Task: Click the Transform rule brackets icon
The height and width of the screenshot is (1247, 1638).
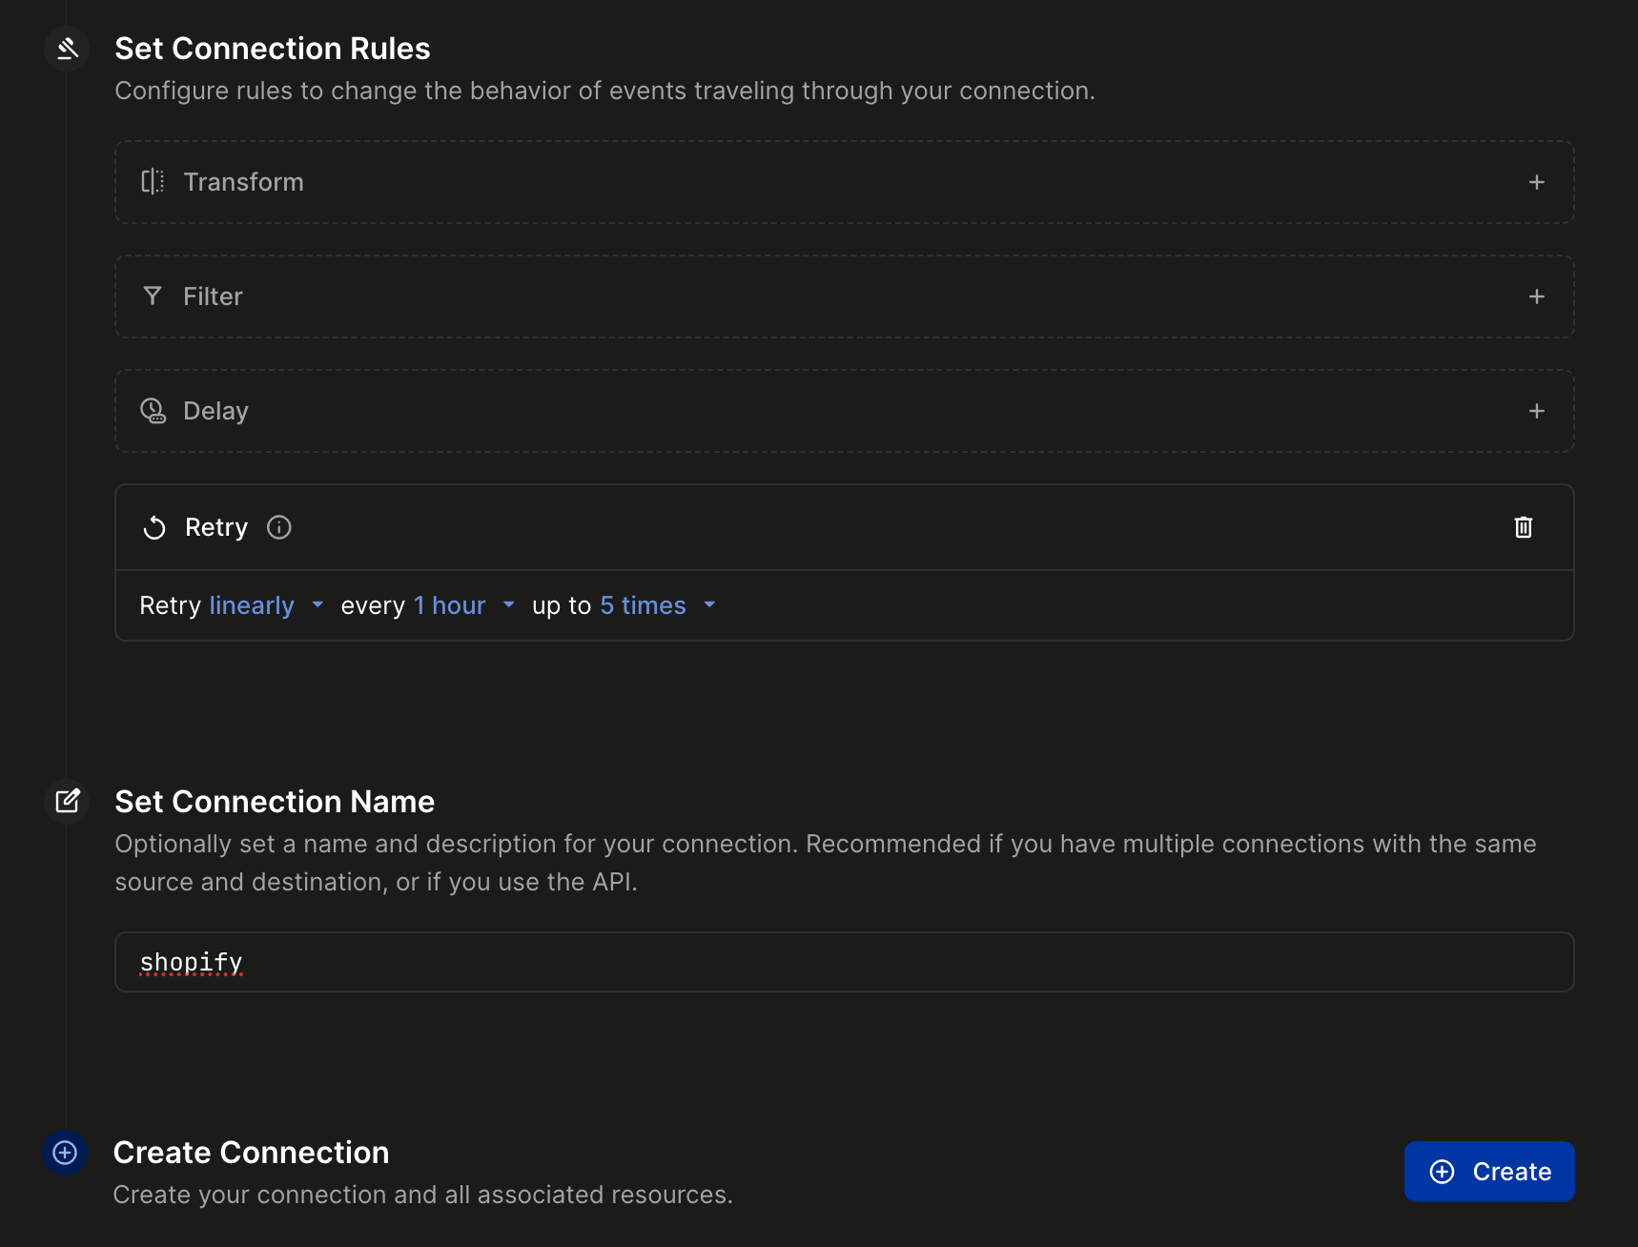Action: [153, 181]
